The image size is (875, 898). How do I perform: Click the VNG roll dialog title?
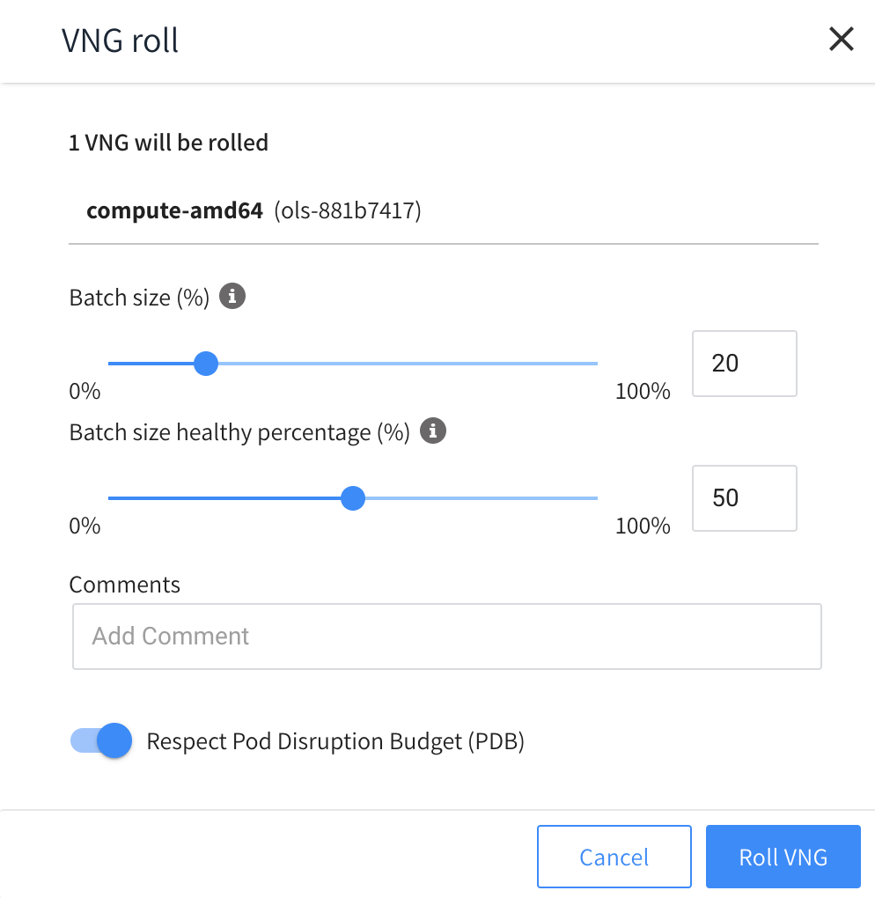(x=121, y=40)
